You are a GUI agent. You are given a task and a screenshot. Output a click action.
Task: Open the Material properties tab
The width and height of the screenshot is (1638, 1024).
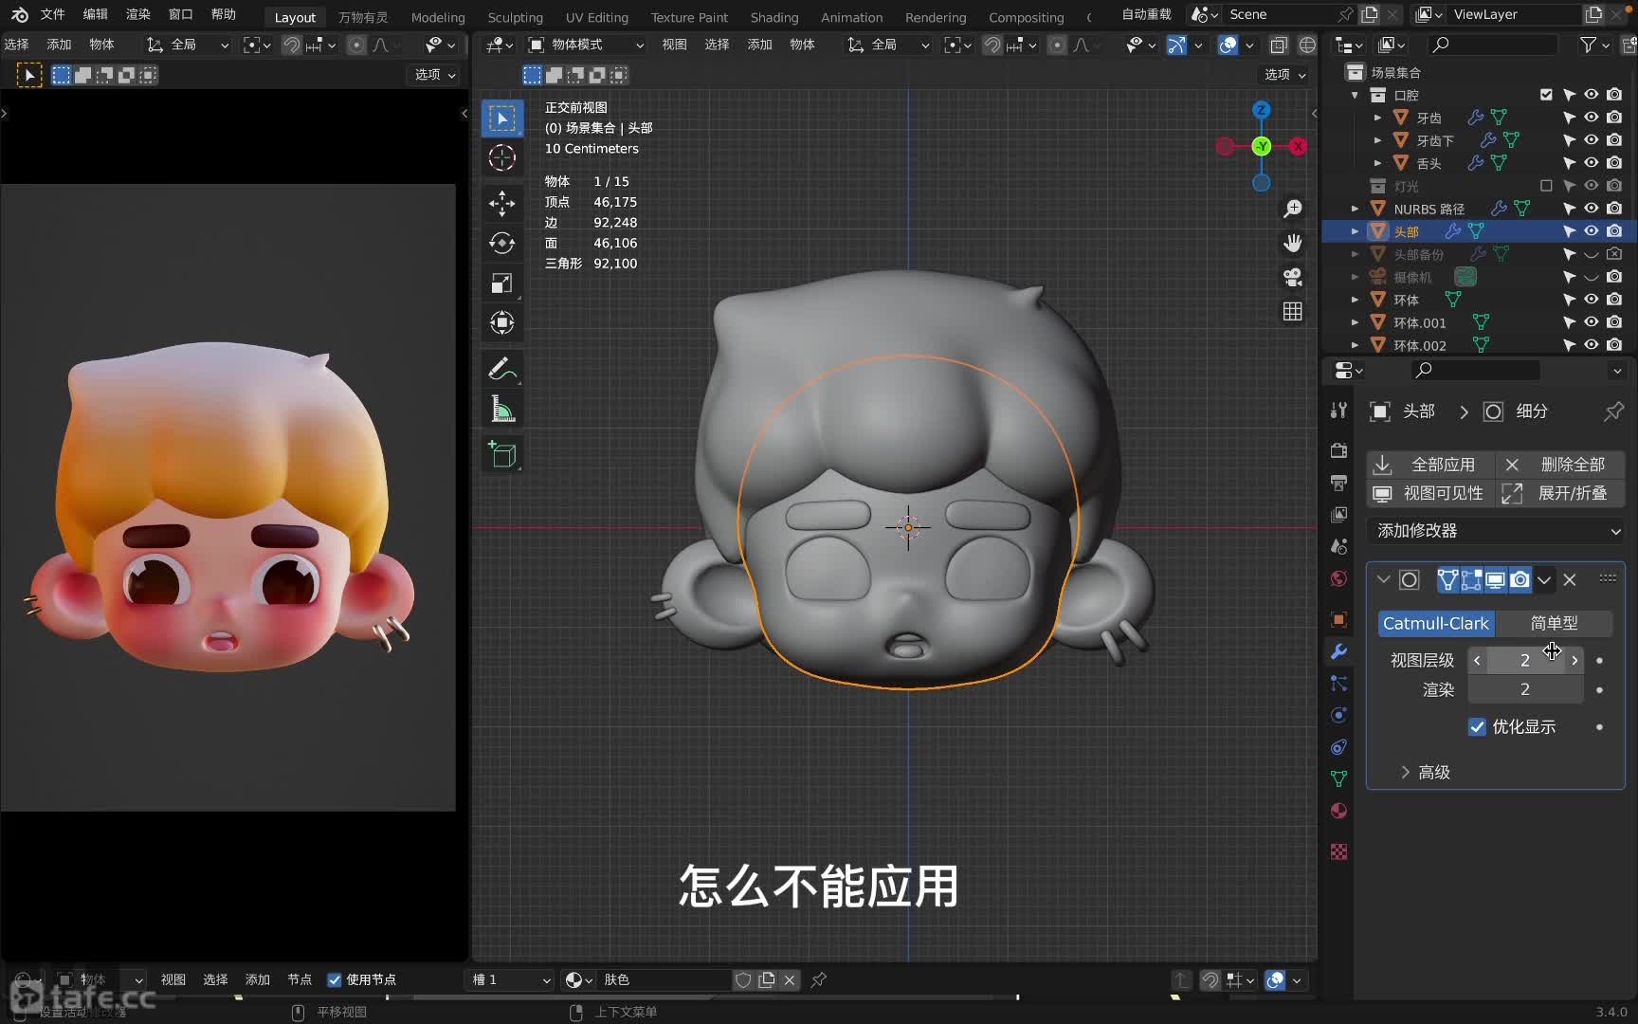click(x=1338, y=811)
